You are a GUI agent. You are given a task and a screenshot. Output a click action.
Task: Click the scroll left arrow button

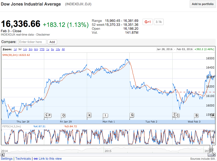coord(3,155)
